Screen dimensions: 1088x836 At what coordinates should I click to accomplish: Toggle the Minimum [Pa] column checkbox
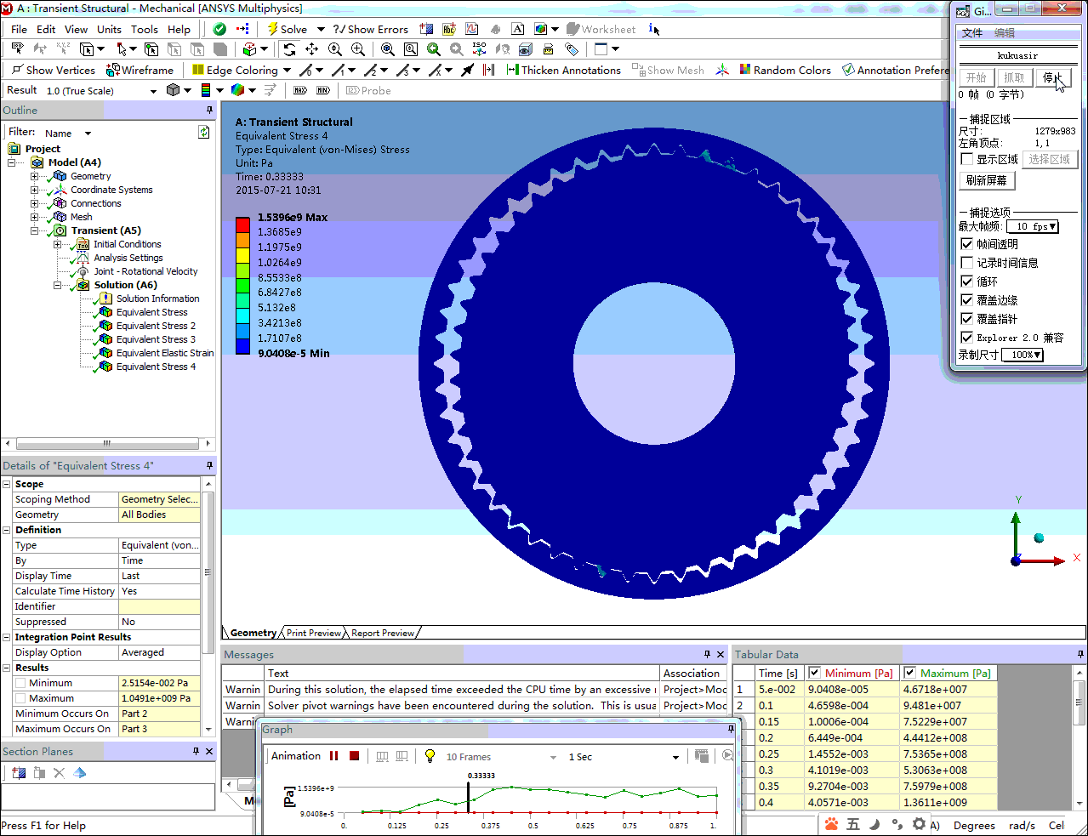(x=814, y=673)
